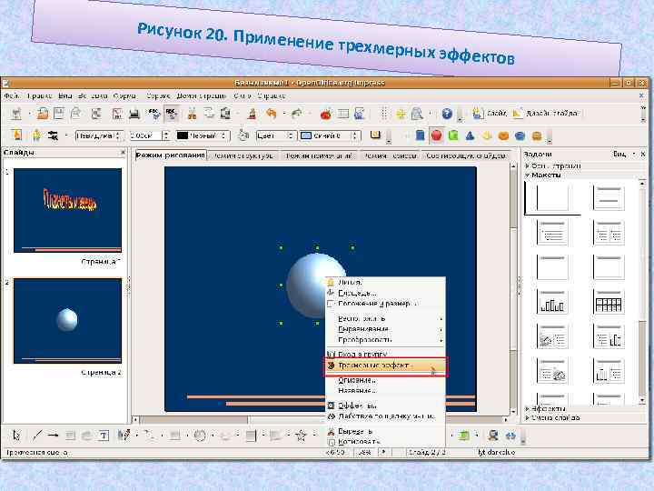Select the 3D Cone shape icon
The height and width of the screenshot is (491, 654).
tap(471, 135)
